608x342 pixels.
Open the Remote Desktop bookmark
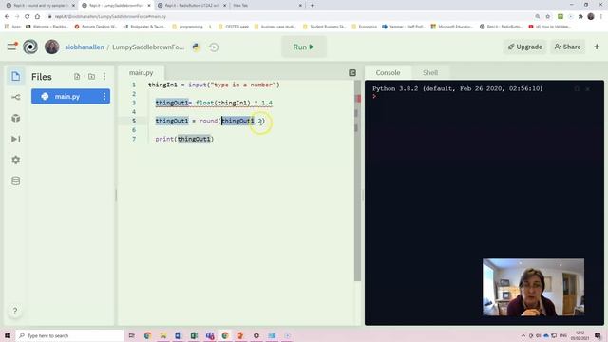click(x=95, y=27)
